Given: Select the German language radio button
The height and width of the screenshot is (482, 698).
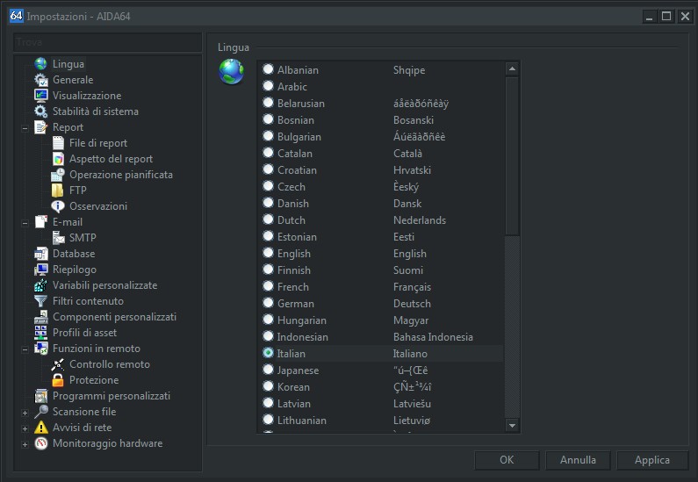Looking at the screenshot, I should [x=268, y=303].
